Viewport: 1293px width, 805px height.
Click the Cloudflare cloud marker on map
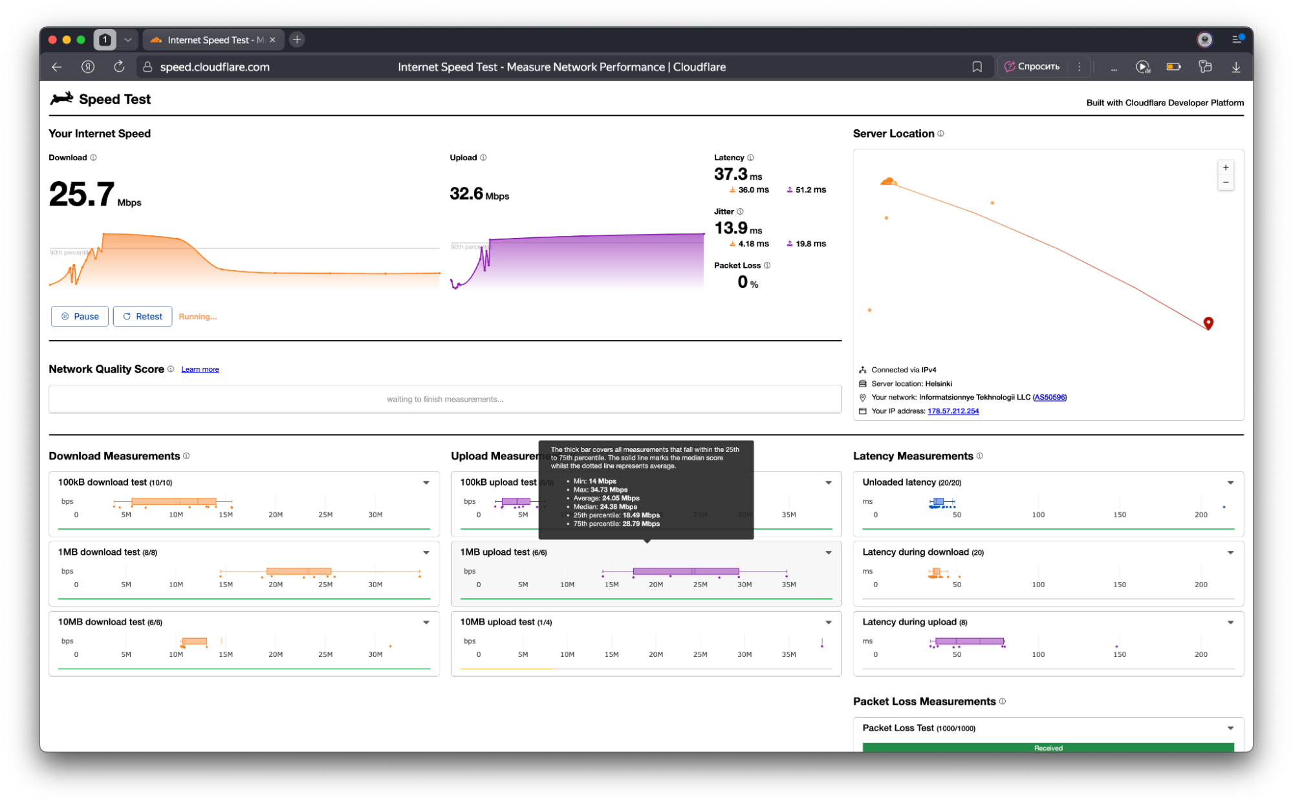[x=889, y=182]
